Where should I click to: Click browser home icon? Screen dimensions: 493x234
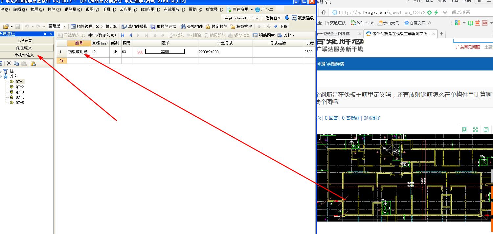(x=324, y=12)
